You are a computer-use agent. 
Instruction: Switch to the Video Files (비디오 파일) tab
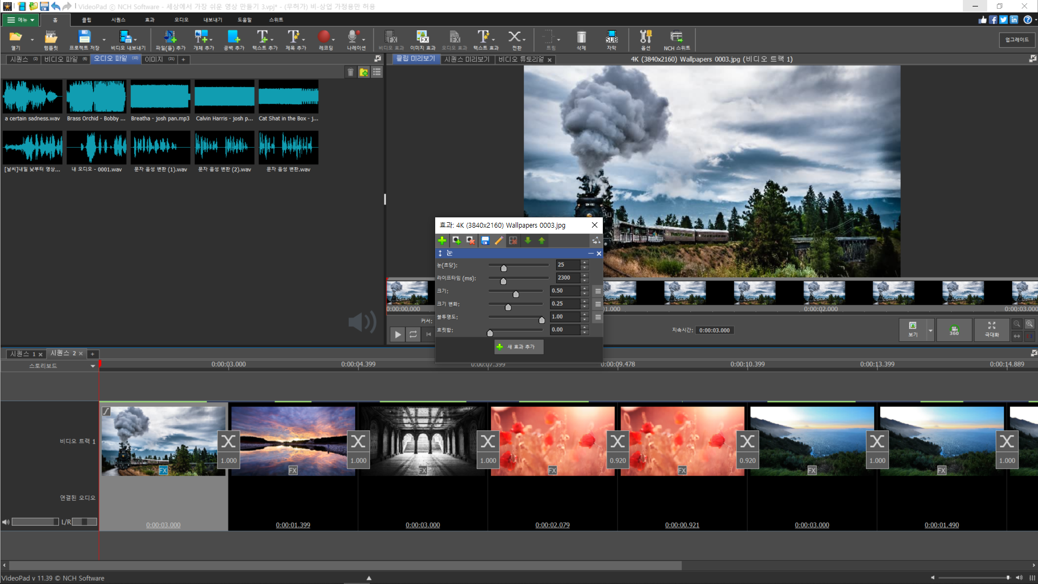[61, 59]
